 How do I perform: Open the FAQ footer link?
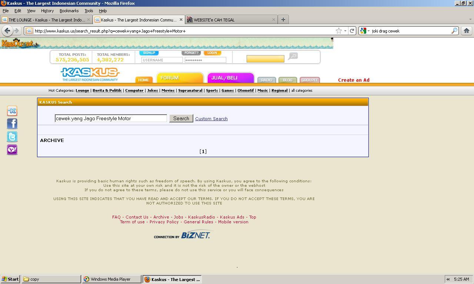click(x=116, y=217)
